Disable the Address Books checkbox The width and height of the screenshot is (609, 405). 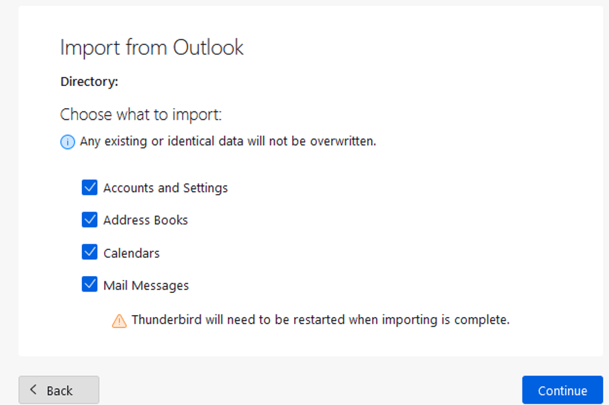click(x=90, y=220)
